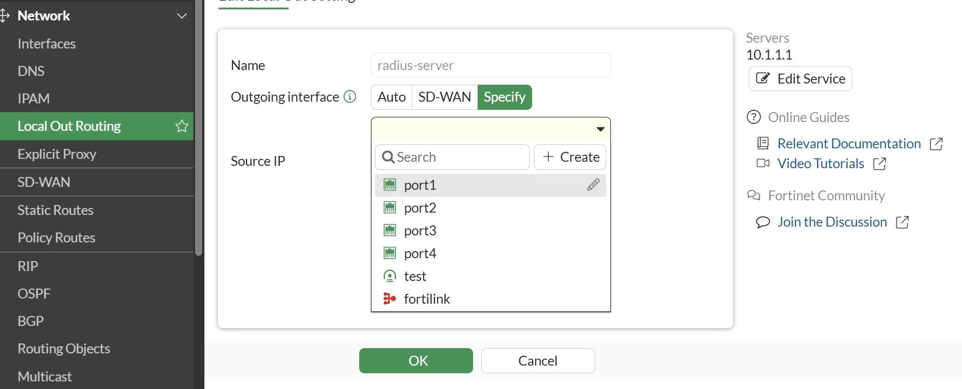962x389 pixels.
Task: Click the search magnifier icon
Action: tap(388, 157)
